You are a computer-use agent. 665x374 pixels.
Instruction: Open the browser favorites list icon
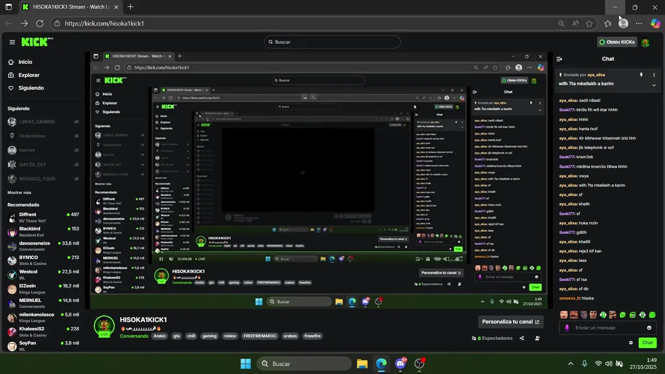click(608, 23)
